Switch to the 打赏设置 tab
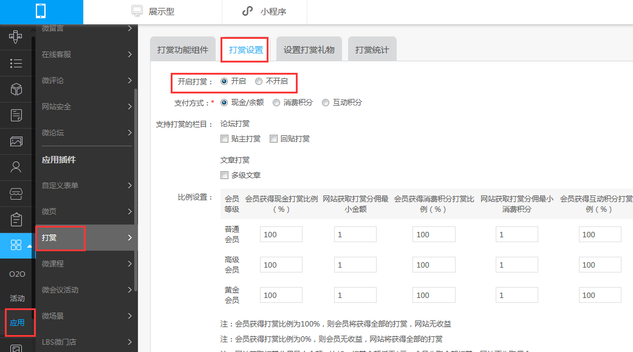The width and height of the screenshot is (633, 352). [x=246, y=49]
